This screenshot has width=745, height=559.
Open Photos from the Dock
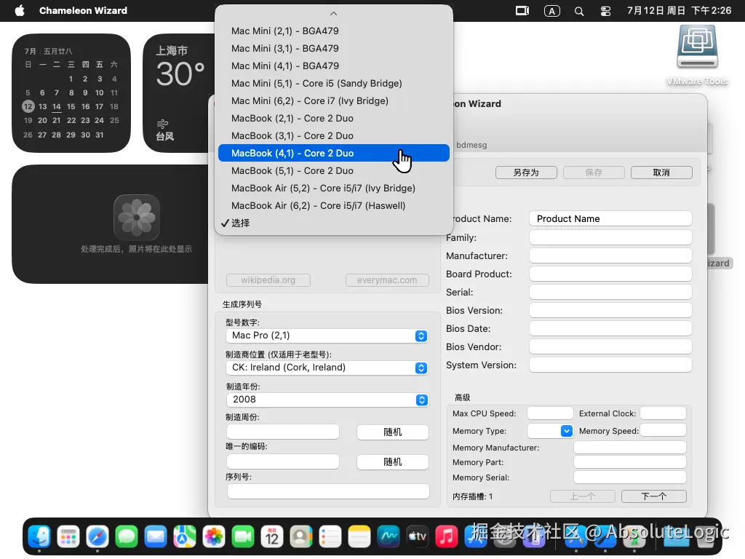[x=214, y=537]
